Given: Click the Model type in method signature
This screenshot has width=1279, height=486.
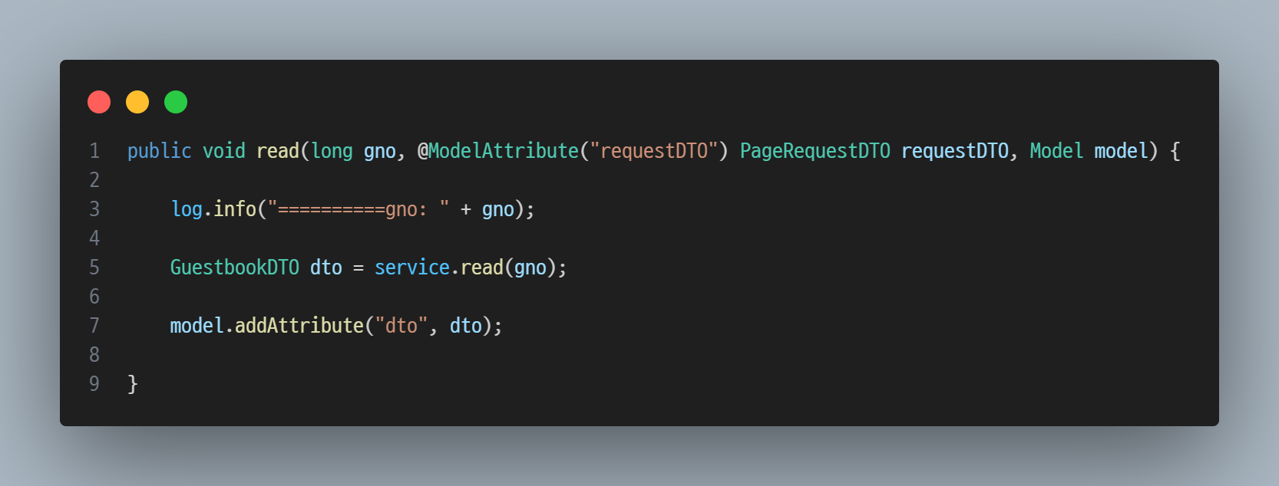Looking at the screenshot, I should [1056, 151].
